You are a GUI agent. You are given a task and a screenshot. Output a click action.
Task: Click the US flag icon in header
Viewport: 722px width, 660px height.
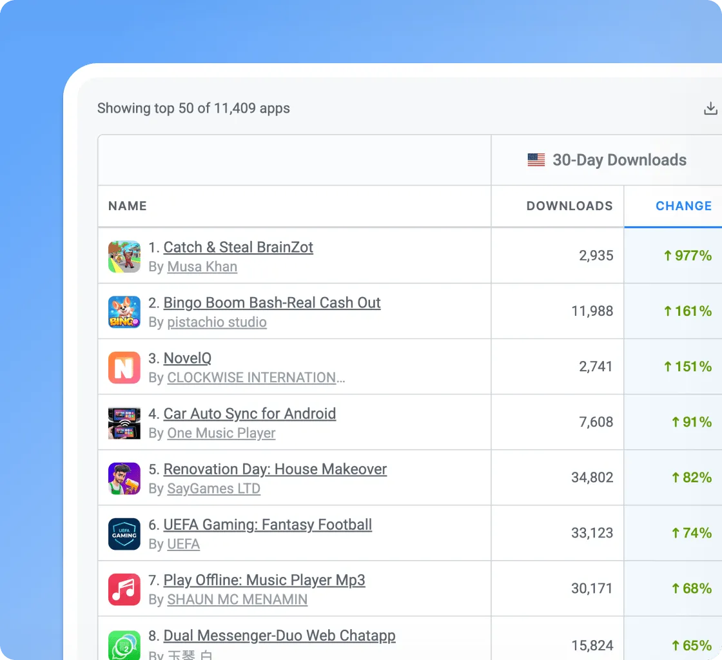click(536, 160)
